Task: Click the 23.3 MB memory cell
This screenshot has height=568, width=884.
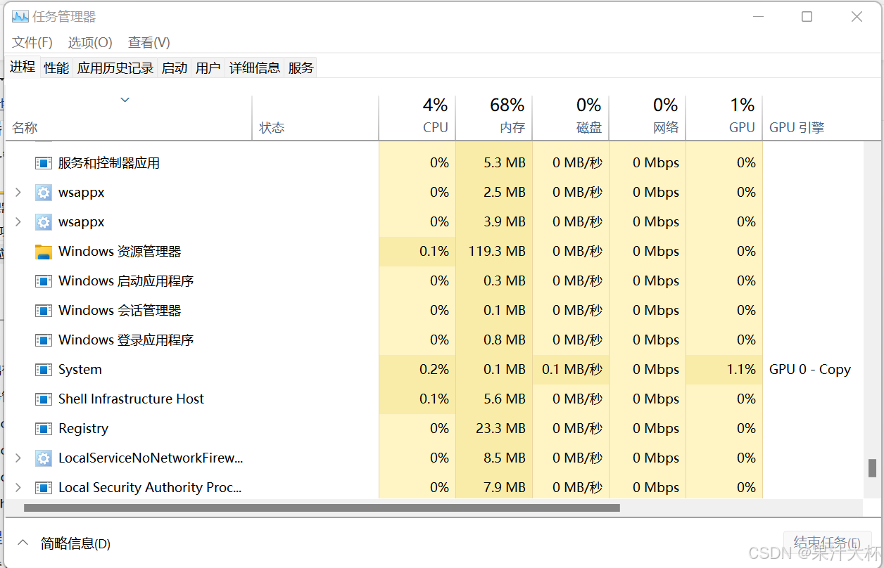Action: (x=494, y=429)
